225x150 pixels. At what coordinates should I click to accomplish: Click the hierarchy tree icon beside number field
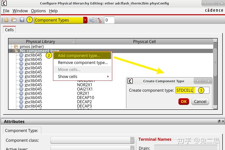[x=99, y=20]
